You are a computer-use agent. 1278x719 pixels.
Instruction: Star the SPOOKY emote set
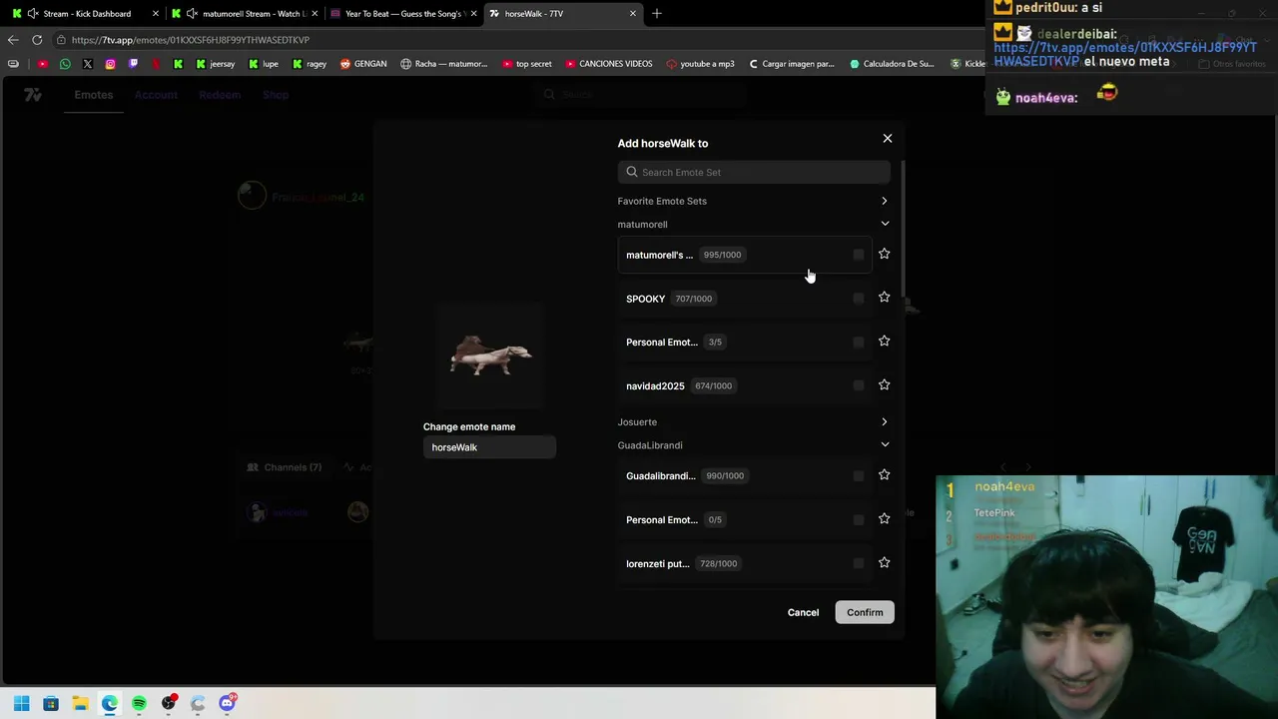pyautogui.click(x=884, y=298)
